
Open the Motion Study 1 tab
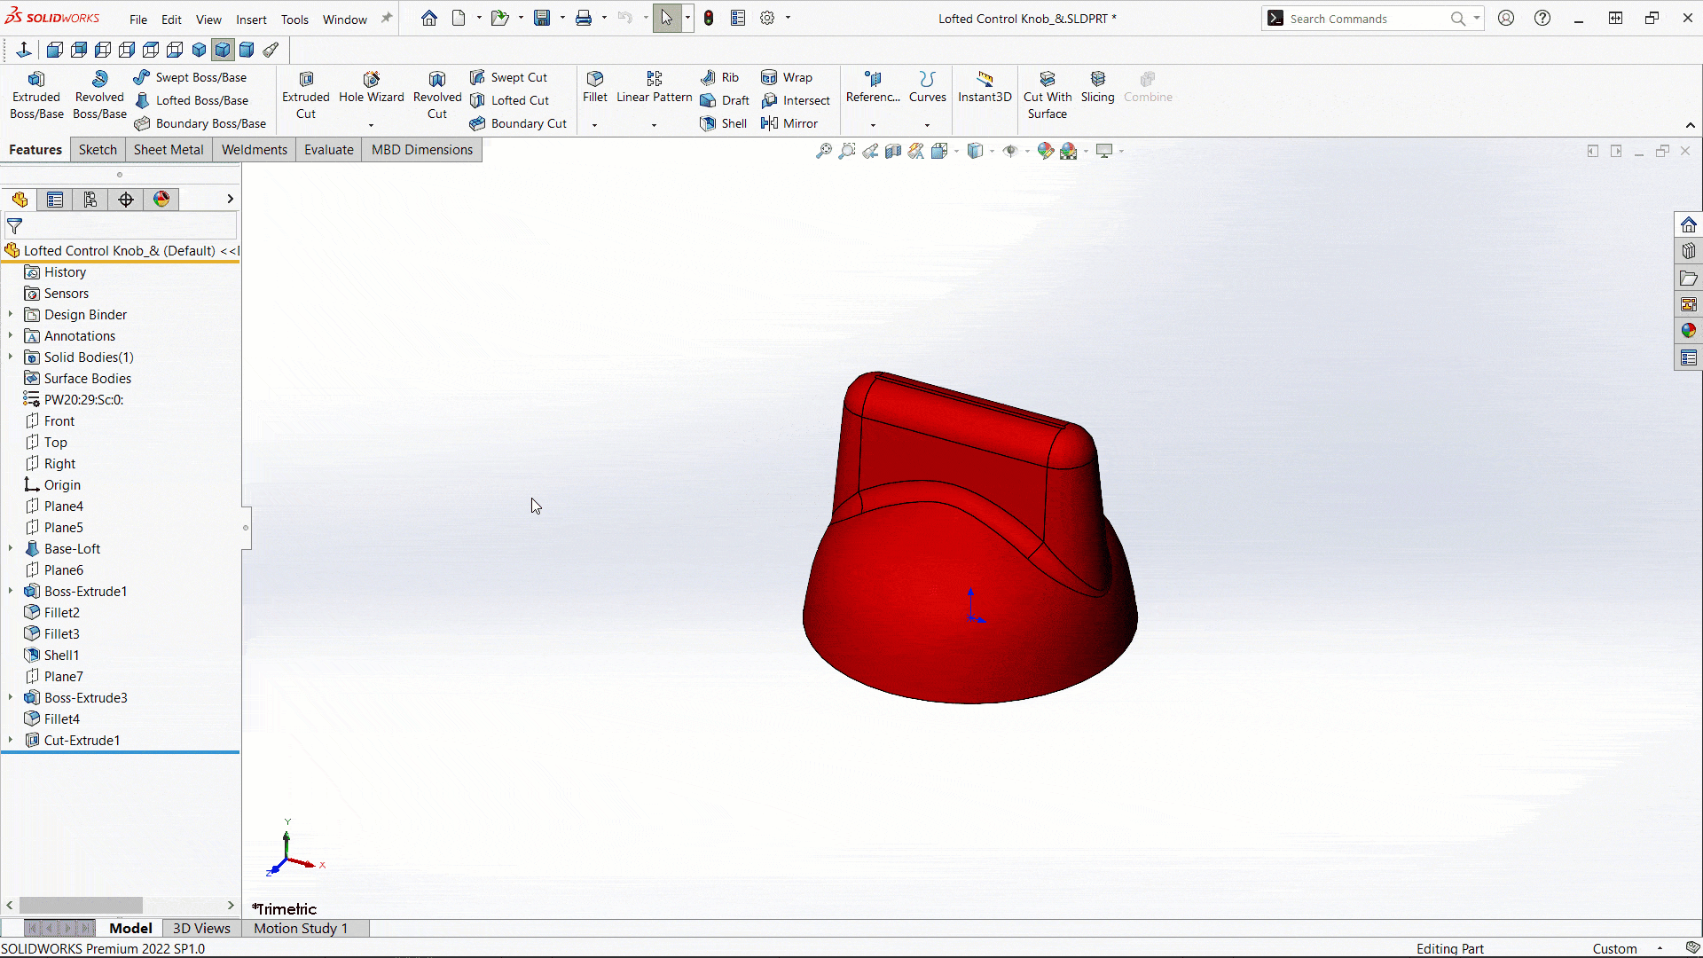pos(301,929)
